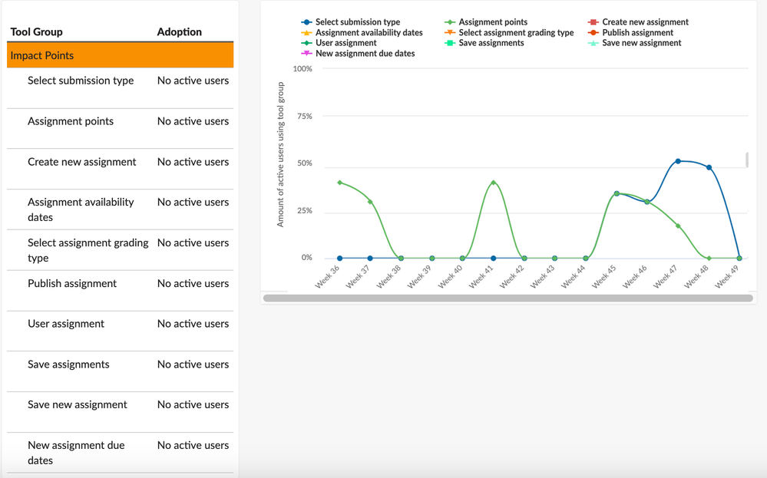Click the Week 47 blue data point
The height and width of the screenshot is (478, 767).
(x=678, y=161)
